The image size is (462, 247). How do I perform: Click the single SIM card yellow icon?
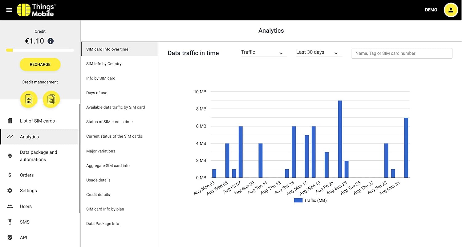pos(29,99)
